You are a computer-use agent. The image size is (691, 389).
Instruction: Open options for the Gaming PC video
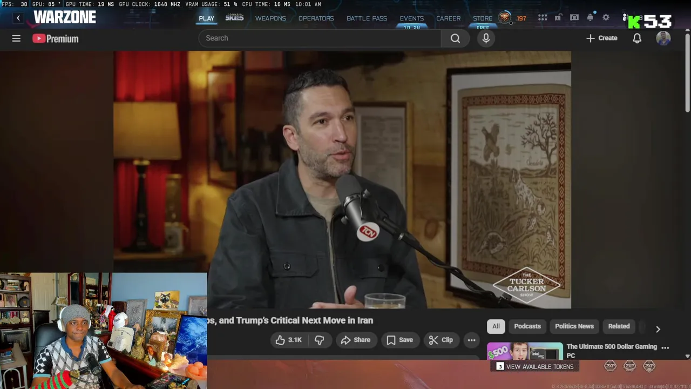coord(665,347)
